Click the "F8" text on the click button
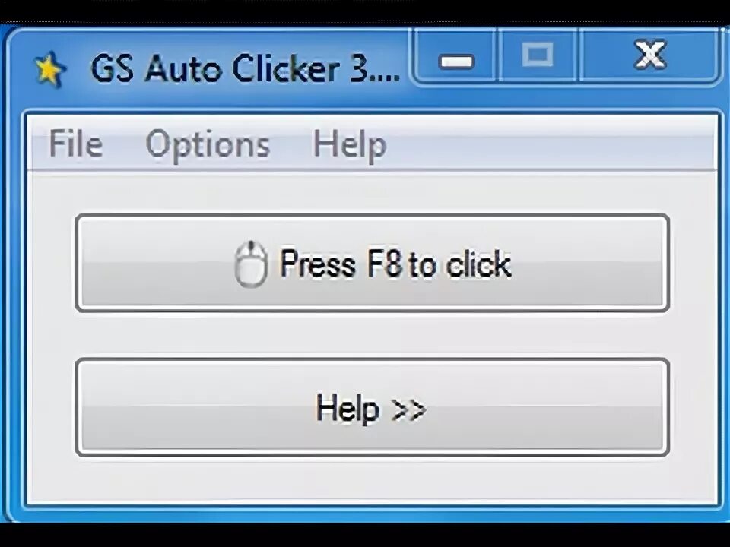The image size is (730, 547). click(384, 264)
